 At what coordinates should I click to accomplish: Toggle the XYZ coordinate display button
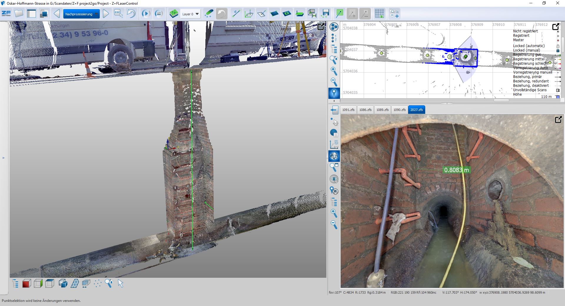334,156
